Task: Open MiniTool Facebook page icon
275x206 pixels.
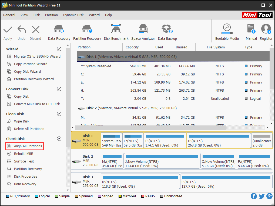Action: [254, 196]
